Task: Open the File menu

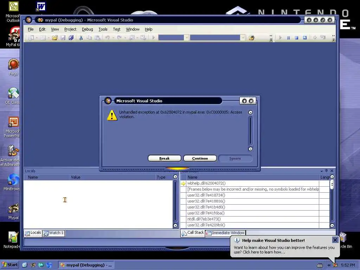Action: pyautogui.click(x=31, y=29)
